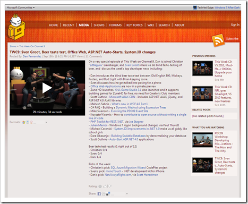
Task: Open XNA Game Studio 3.1 link
Action: tap(128, 90)
